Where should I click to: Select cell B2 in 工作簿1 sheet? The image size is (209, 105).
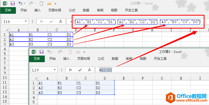pyautogui.click(x=38, y=39)
